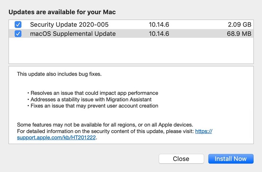Click version 10.14.6 in the Security Update row
Image resolution: width=262 pixels, height=172 pixels.
click(159, 25)
